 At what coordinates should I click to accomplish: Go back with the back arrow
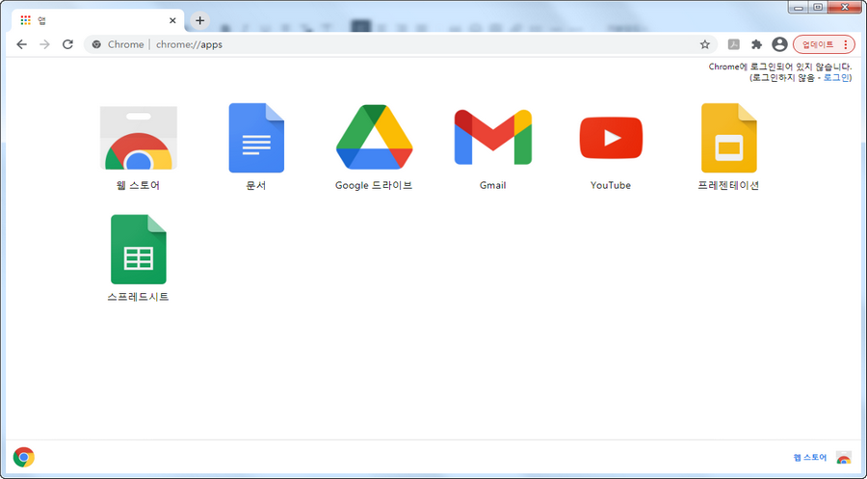[x=21, y=44]
